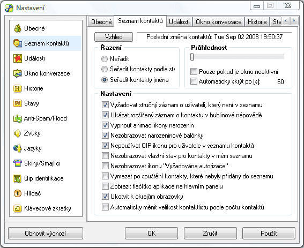Click the Historie H icon

coord(18,88)
